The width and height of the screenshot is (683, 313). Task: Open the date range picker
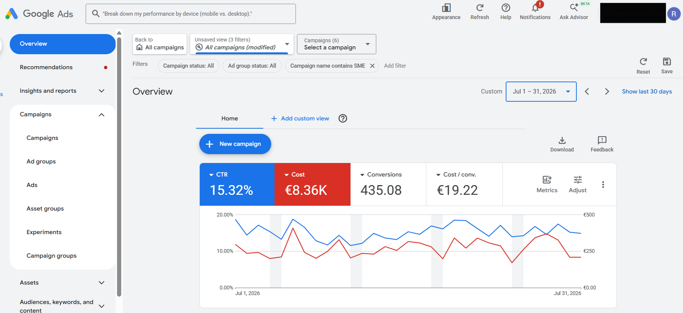(541, 92)
